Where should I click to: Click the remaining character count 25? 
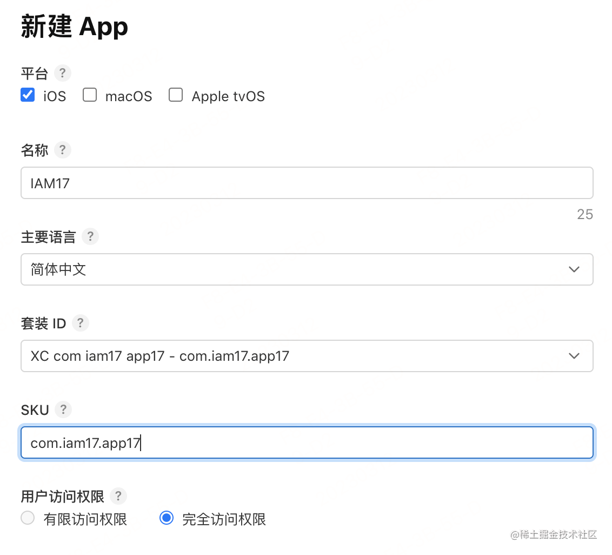coord(585,214)
